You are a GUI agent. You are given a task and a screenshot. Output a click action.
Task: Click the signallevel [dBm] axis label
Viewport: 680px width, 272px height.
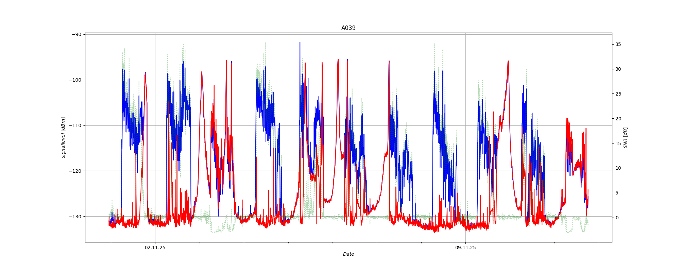[x=63, y=137]
